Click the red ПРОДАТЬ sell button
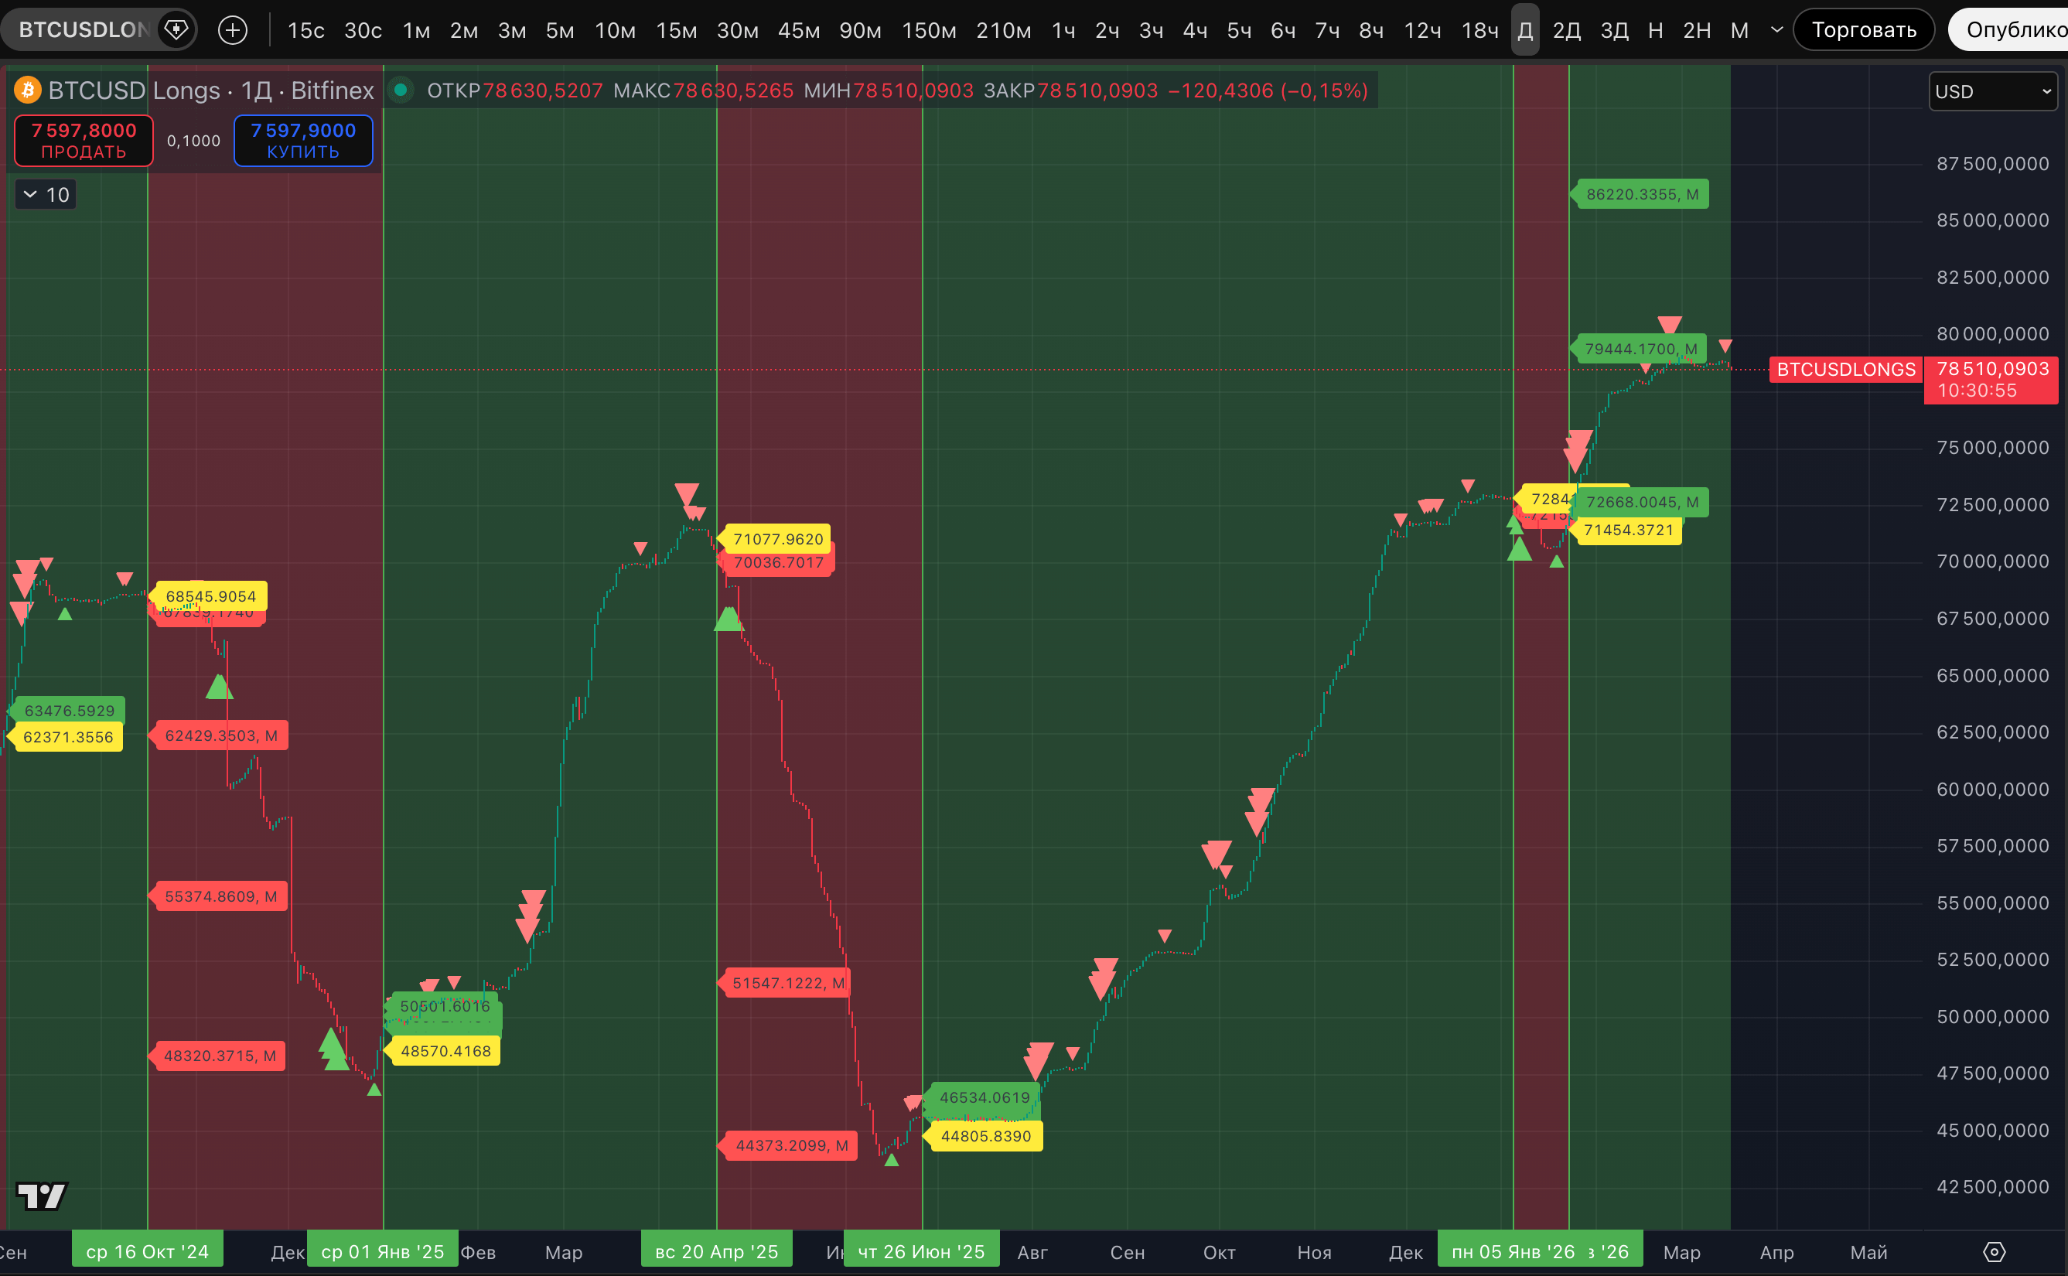This screenshot has height=1276, width=2068. point(84,141)
